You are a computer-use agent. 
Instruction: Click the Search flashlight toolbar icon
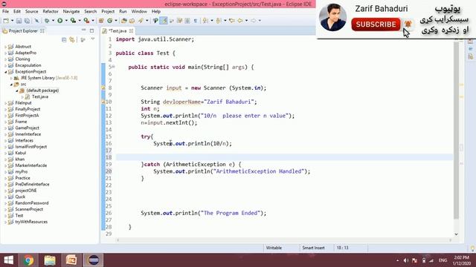[141, 21]
